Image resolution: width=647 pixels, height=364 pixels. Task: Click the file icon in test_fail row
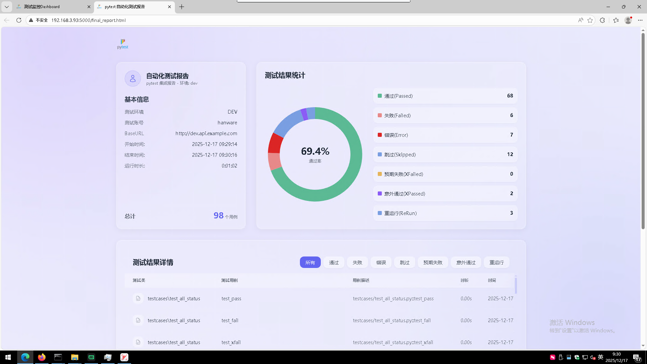tap(138, 321)
